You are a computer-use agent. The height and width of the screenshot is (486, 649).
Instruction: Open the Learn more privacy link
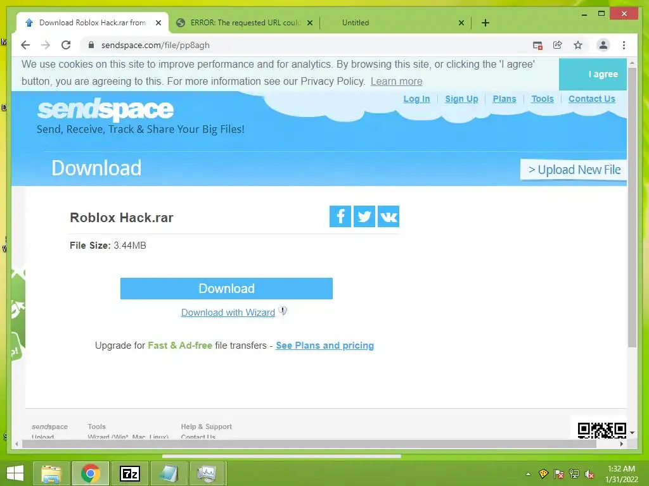pos(397,82)
